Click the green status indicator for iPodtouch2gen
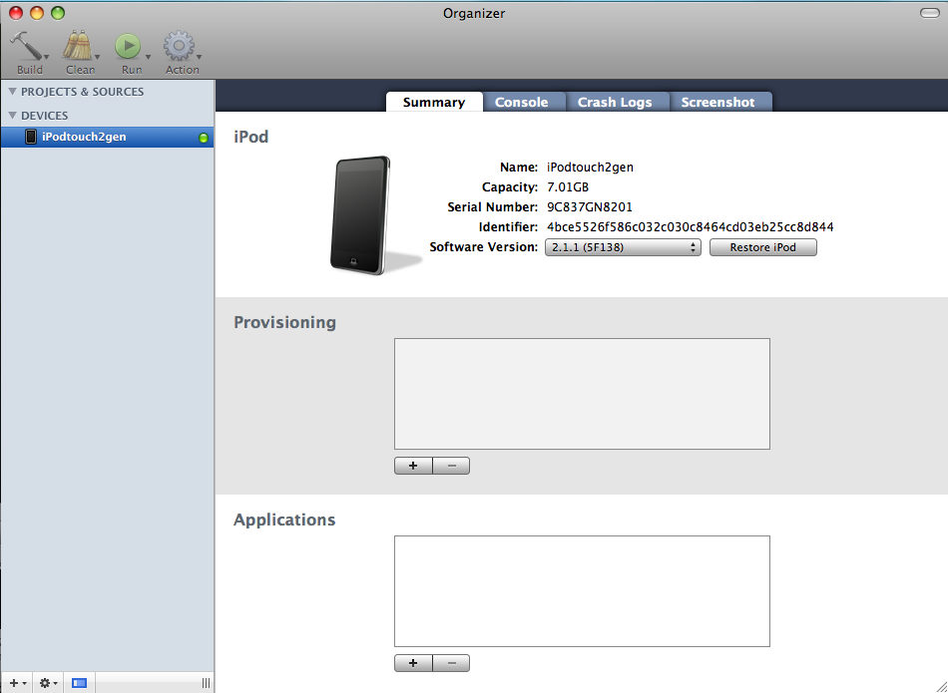The width and height of the screenshot is (948, 693). [x=204, y=138]
